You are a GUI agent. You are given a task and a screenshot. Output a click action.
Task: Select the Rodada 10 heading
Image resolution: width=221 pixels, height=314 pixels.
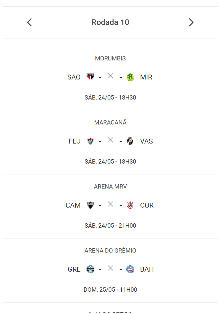pos(110,22)
